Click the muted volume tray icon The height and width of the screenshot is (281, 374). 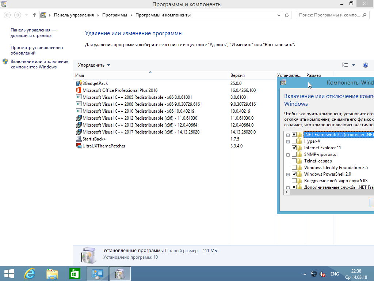click(323, 274)
